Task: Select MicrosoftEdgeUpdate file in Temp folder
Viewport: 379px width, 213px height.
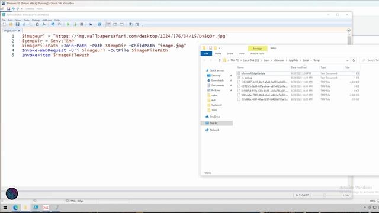Action: coord(298,73)
